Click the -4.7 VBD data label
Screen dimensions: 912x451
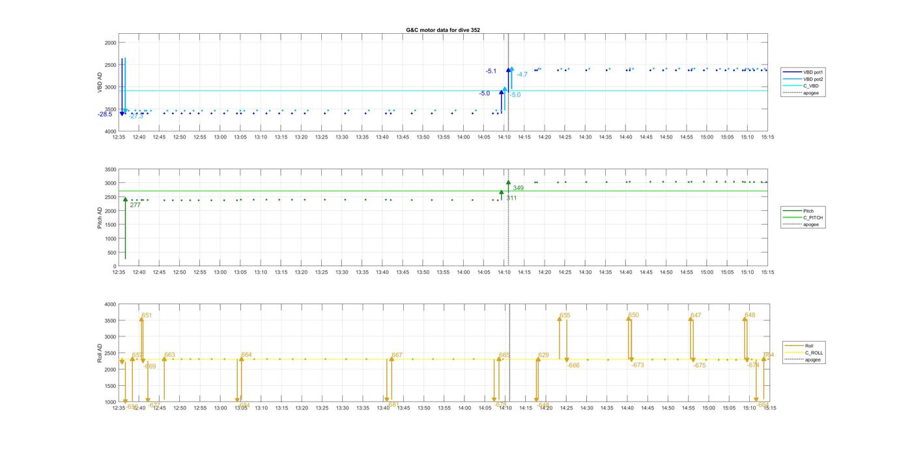click(x=522, y=75)
